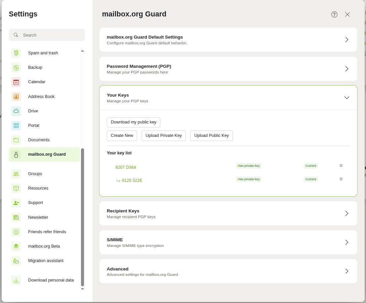Focus the settings Search field

point(47,35)
